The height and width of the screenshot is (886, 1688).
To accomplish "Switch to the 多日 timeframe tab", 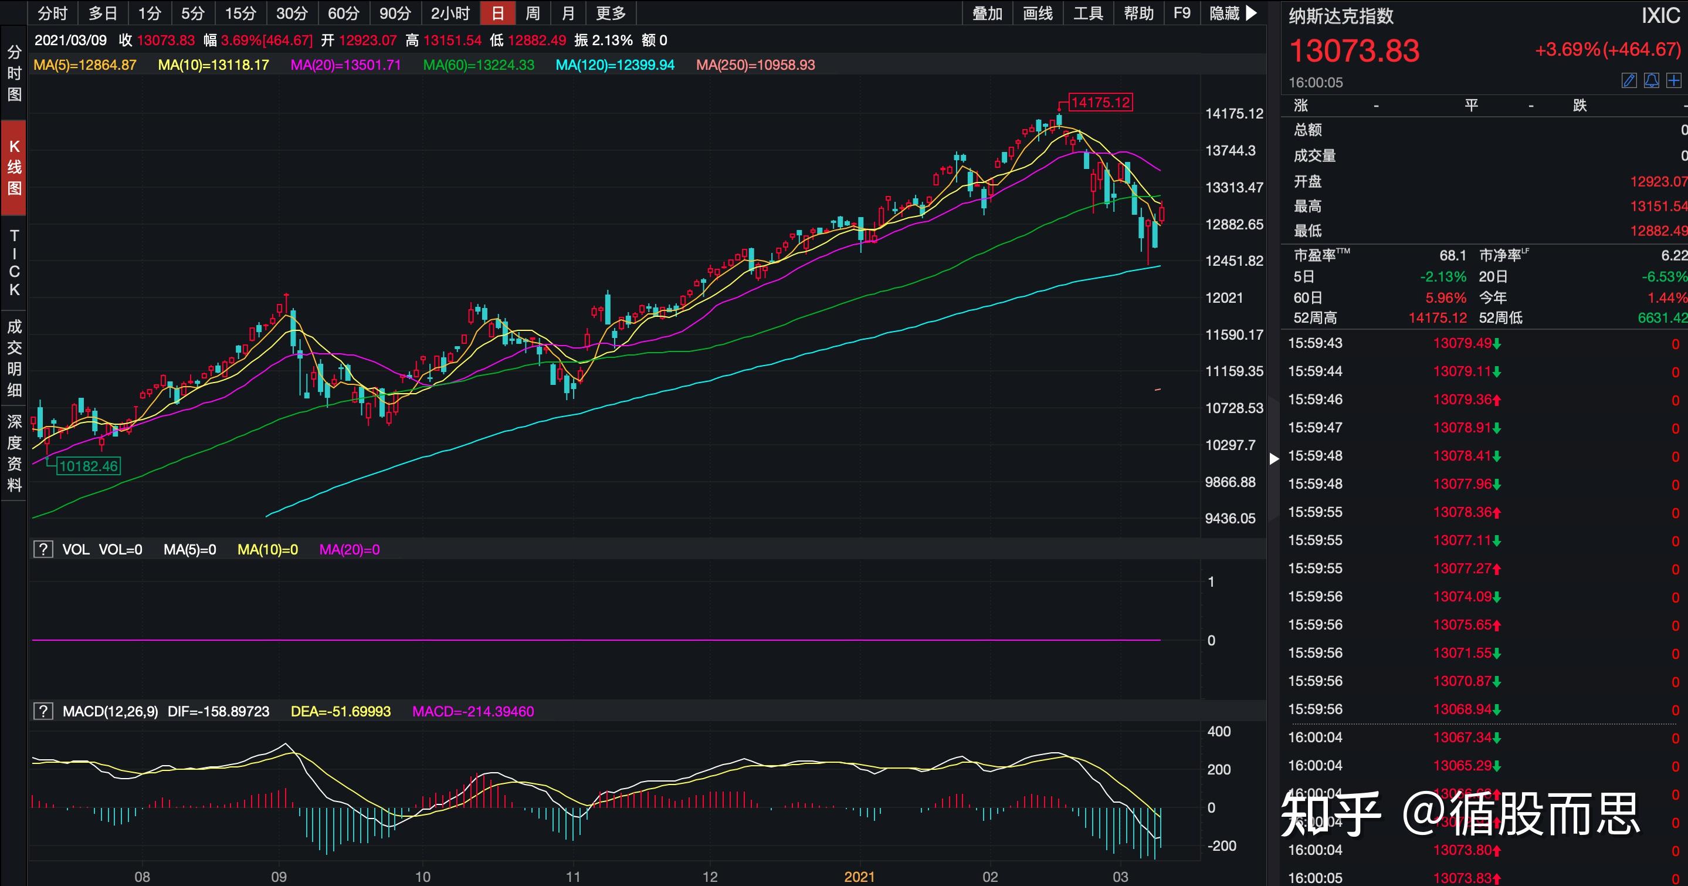I will pyautogui.click(x=103, y=13).
